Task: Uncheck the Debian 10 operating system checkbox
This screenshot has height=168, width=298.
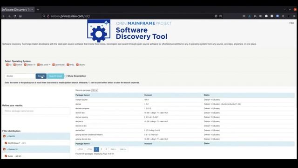Action: (25, 65)
